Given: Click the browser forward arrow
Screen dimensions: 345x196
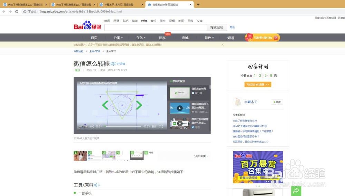Looking at the screenshot, I should click(10, 11).
